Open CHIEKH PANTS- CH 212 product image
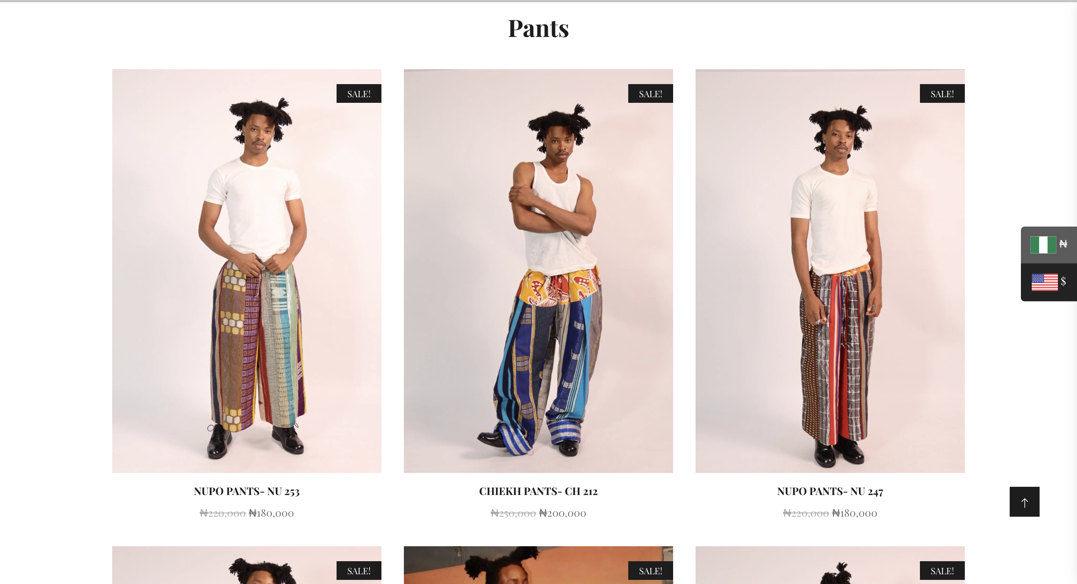The image size is (1077, 584). [x=538, y=271]
